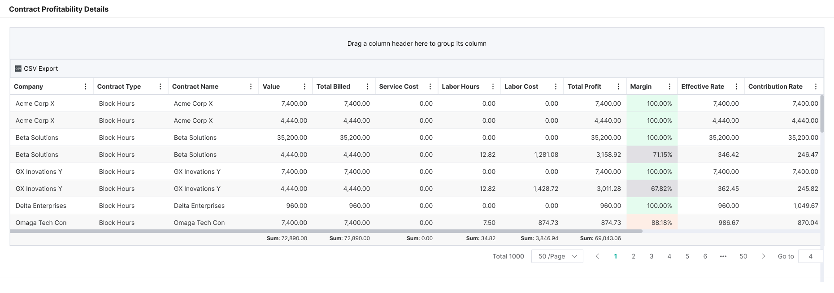
Task: Select page 5 in pagination
Action: 687,256
